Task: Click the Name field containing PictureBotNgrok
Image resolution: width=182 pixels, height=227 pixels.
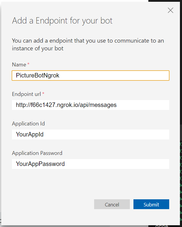Action: (x=91, y=75)
